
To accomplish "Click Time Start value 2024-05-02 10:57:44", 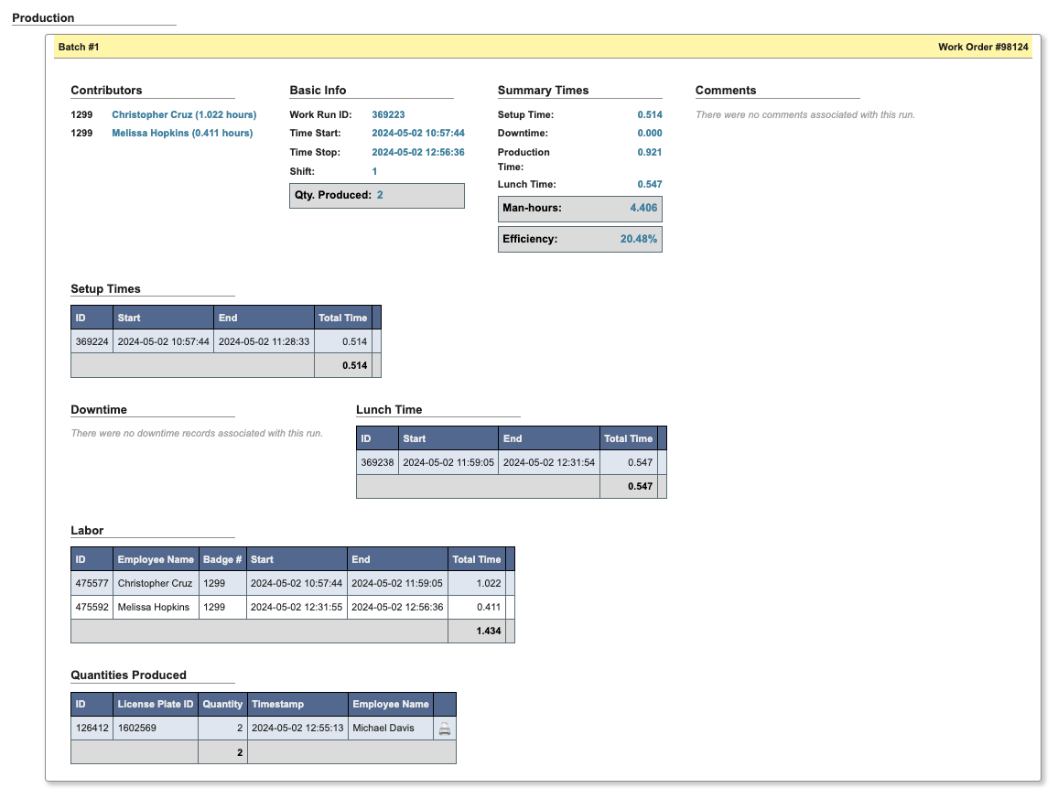I will pyautogui.click(x=418, y=133).
